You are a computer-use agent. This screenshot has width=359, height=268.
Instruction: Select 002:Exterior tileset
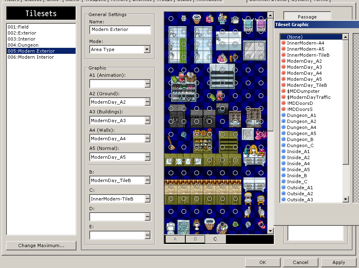click(x=41, y=33)
